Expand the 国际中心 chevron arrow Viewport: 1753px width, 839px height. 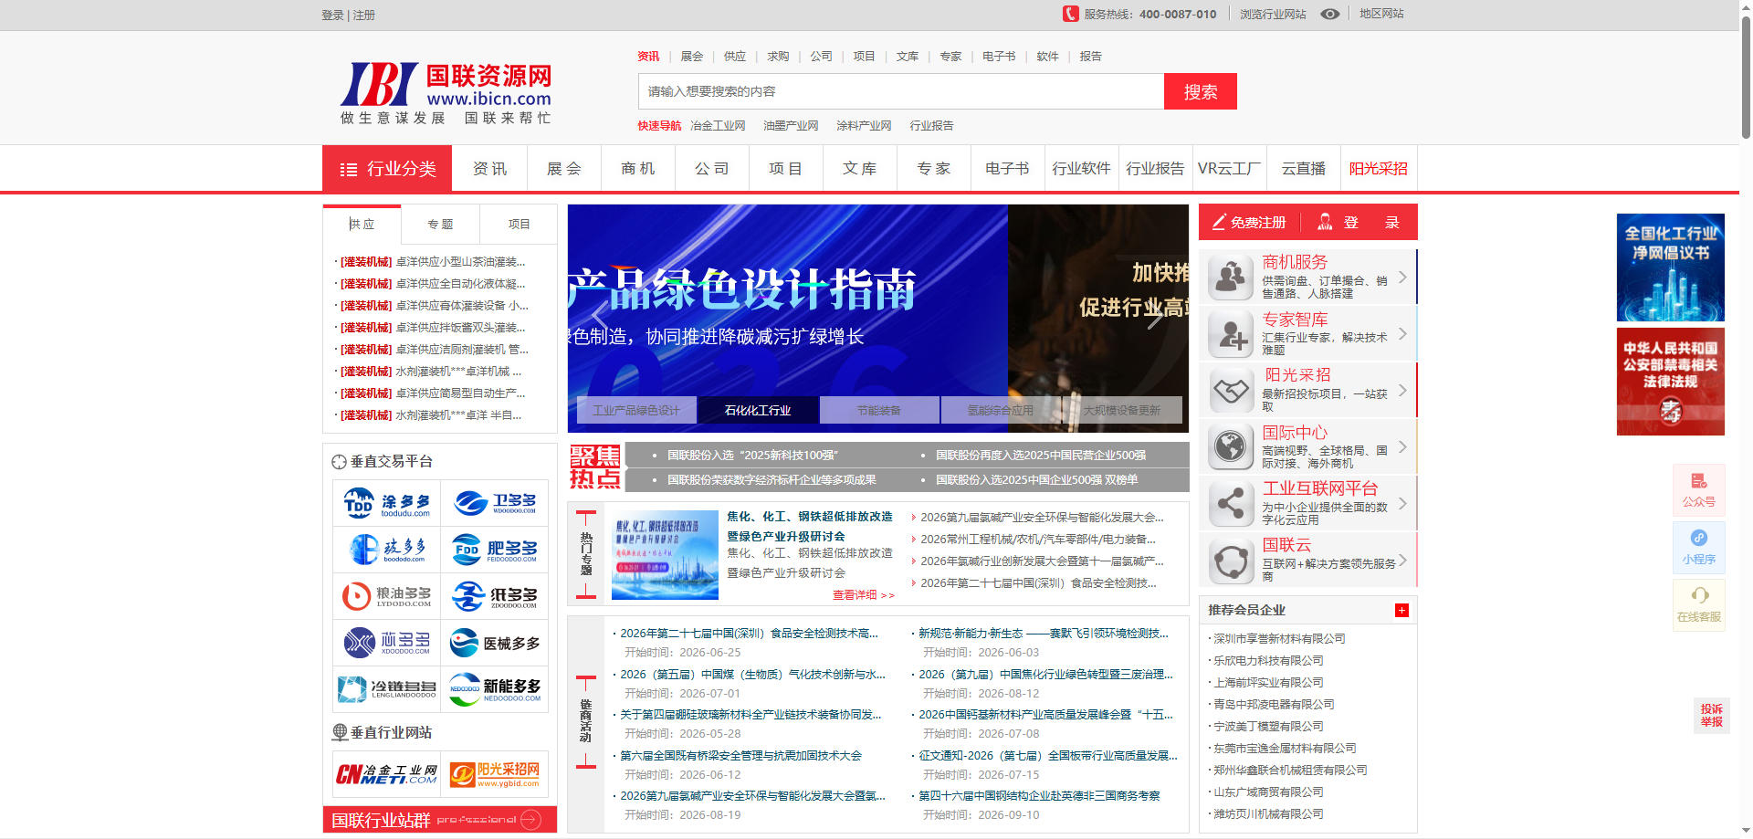click(1402, 446)
